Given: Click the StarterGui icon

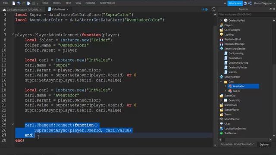Looking at the screenshot, I should coord(221,96).
